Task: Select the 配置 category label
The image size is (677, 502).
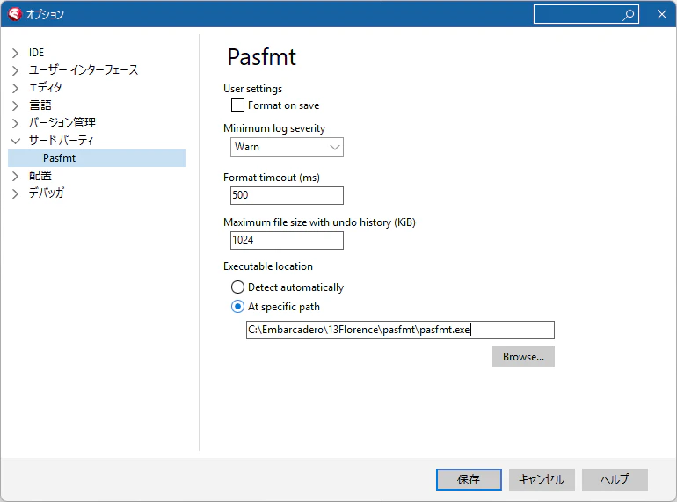Action: pyautogui.click(x=40, y=176)
